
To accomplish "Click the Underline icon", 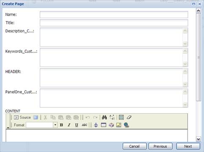I will coord(76,125).
